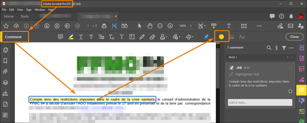Open the Edit menu
The image size is (307, 123).
tap(12, 10)
